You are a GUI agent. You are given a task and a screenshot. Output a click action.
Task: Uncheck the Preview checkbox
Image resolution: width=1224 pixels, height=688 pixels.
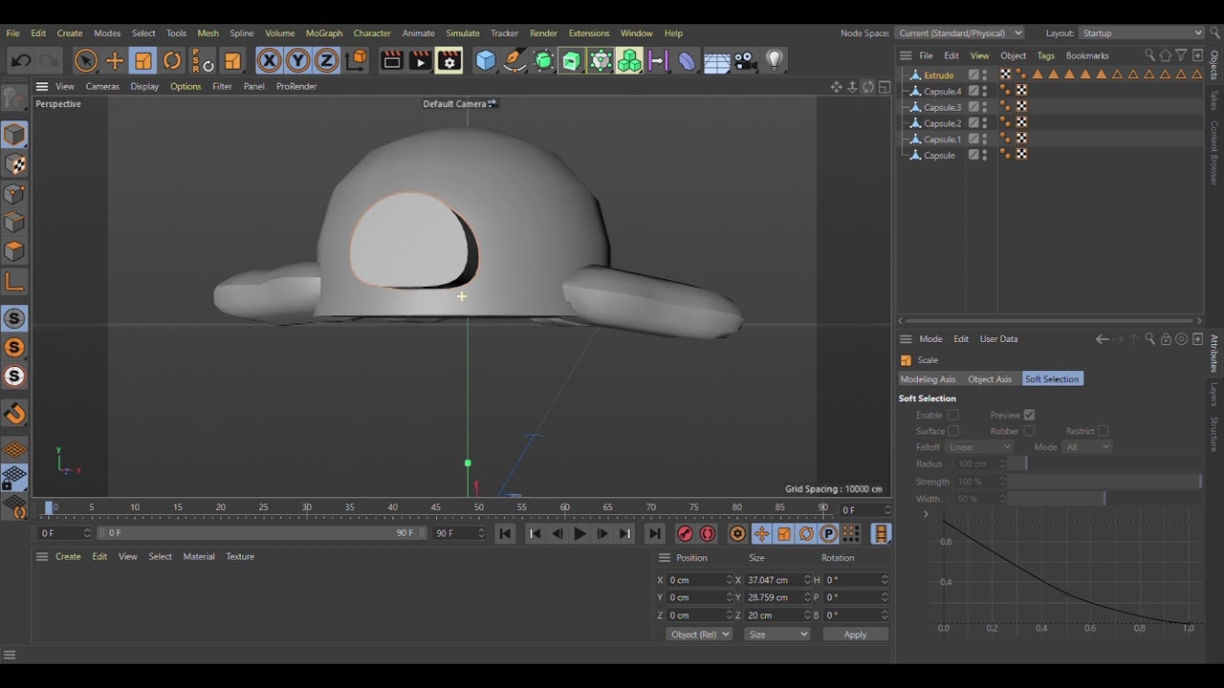pyautogui.click(x=1029, y=415)
